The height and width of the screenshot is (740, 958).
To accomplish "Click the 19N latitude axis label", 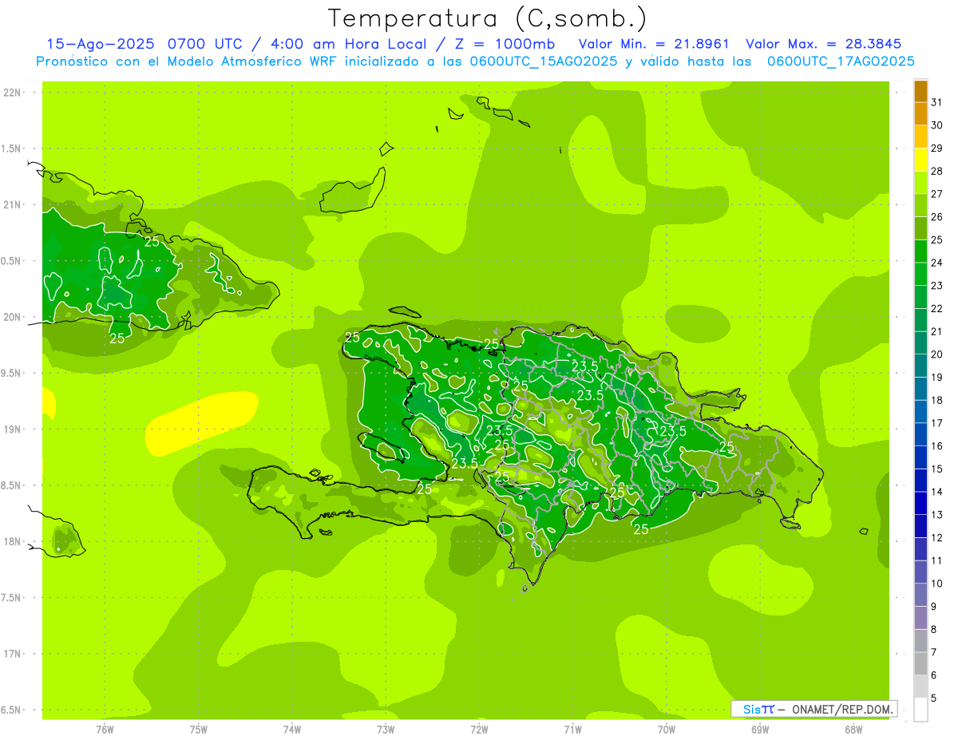I will [13, 429].
